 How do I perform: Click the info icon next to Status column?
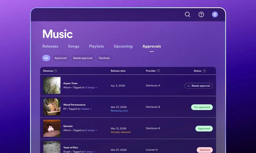tap(204, 71)
